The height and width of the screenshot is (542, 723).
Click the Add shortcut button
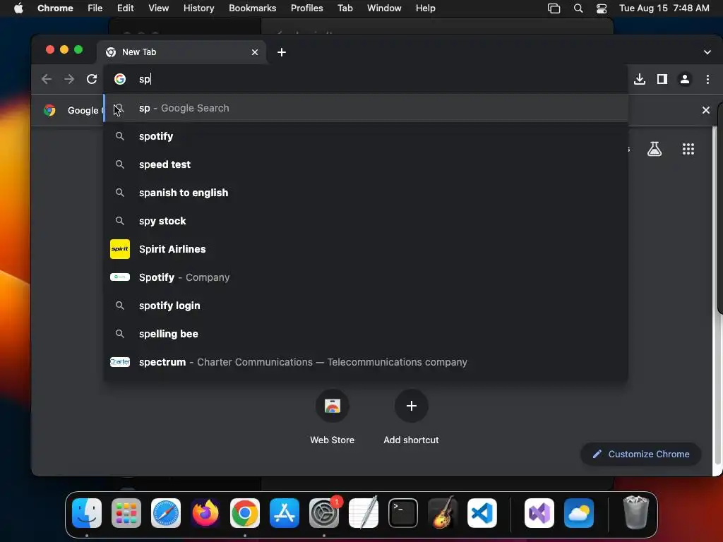click(x=412, y=417)
